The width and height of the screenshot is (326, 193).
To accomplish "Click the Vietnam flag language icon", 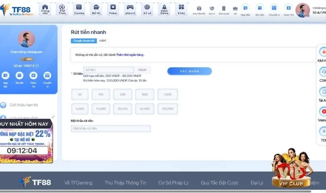I will (x=323, y=112).
